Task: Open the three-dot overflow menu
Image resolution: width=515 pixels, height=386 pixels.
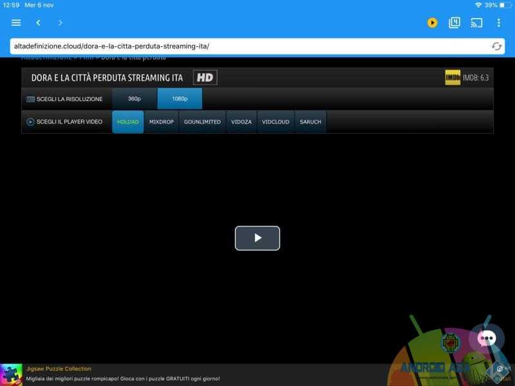Action: pyautogui.click(x=498, y=23)
